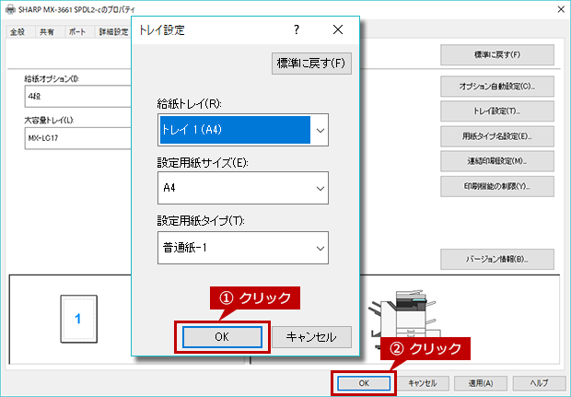Click 用紙タイプ名設定(E) button
The height and width of the screenshot is (397, 571).
pos(497,136)
